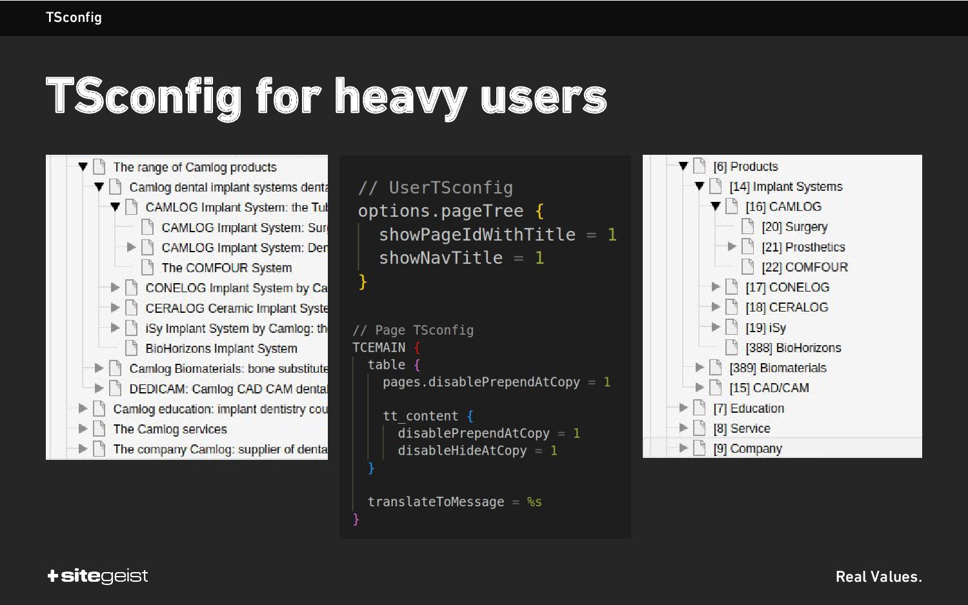Expand 'Camlog Biomaterials' node

point(99,368)
